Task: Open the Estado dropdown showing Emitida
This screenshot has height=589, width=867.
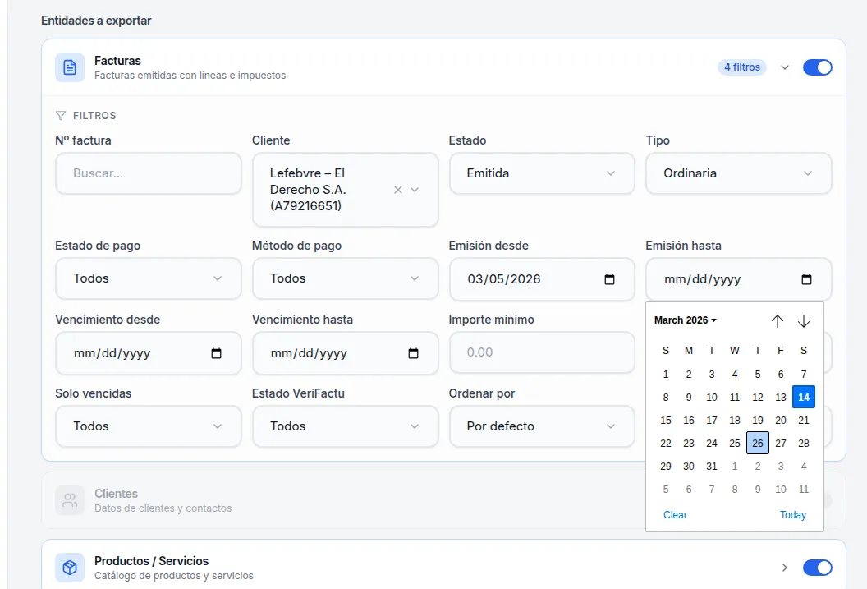Action: 541,173
